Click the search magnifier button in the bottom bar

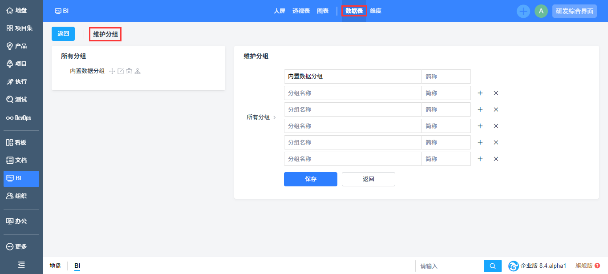(x=493, y=266)
